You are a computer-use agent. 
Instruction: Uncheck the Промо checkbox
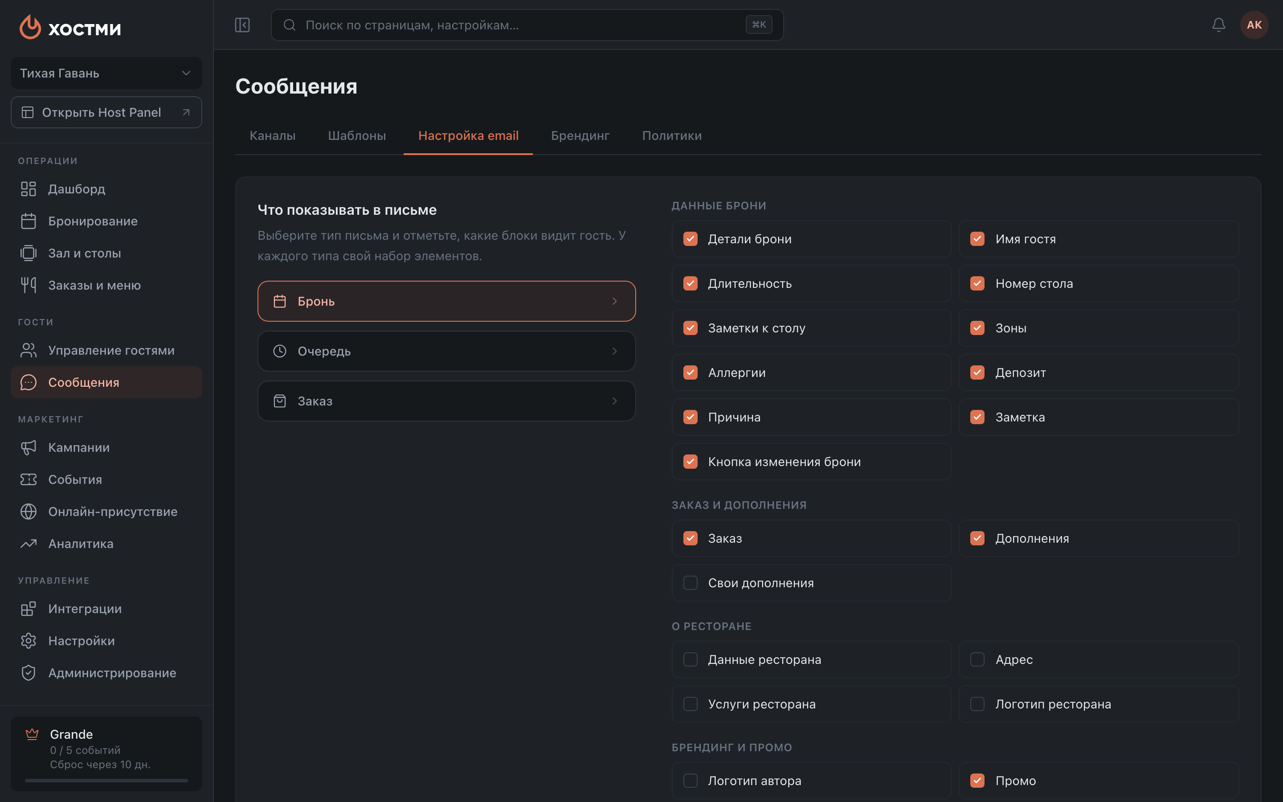(978, 780)
